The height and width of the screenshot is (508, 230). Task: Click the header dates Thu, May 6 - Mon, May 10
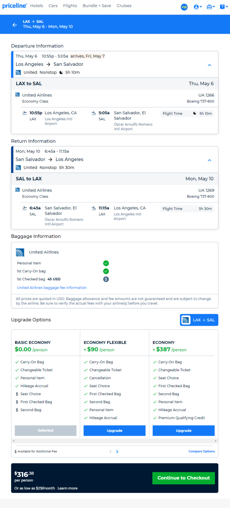click(48, 26)
